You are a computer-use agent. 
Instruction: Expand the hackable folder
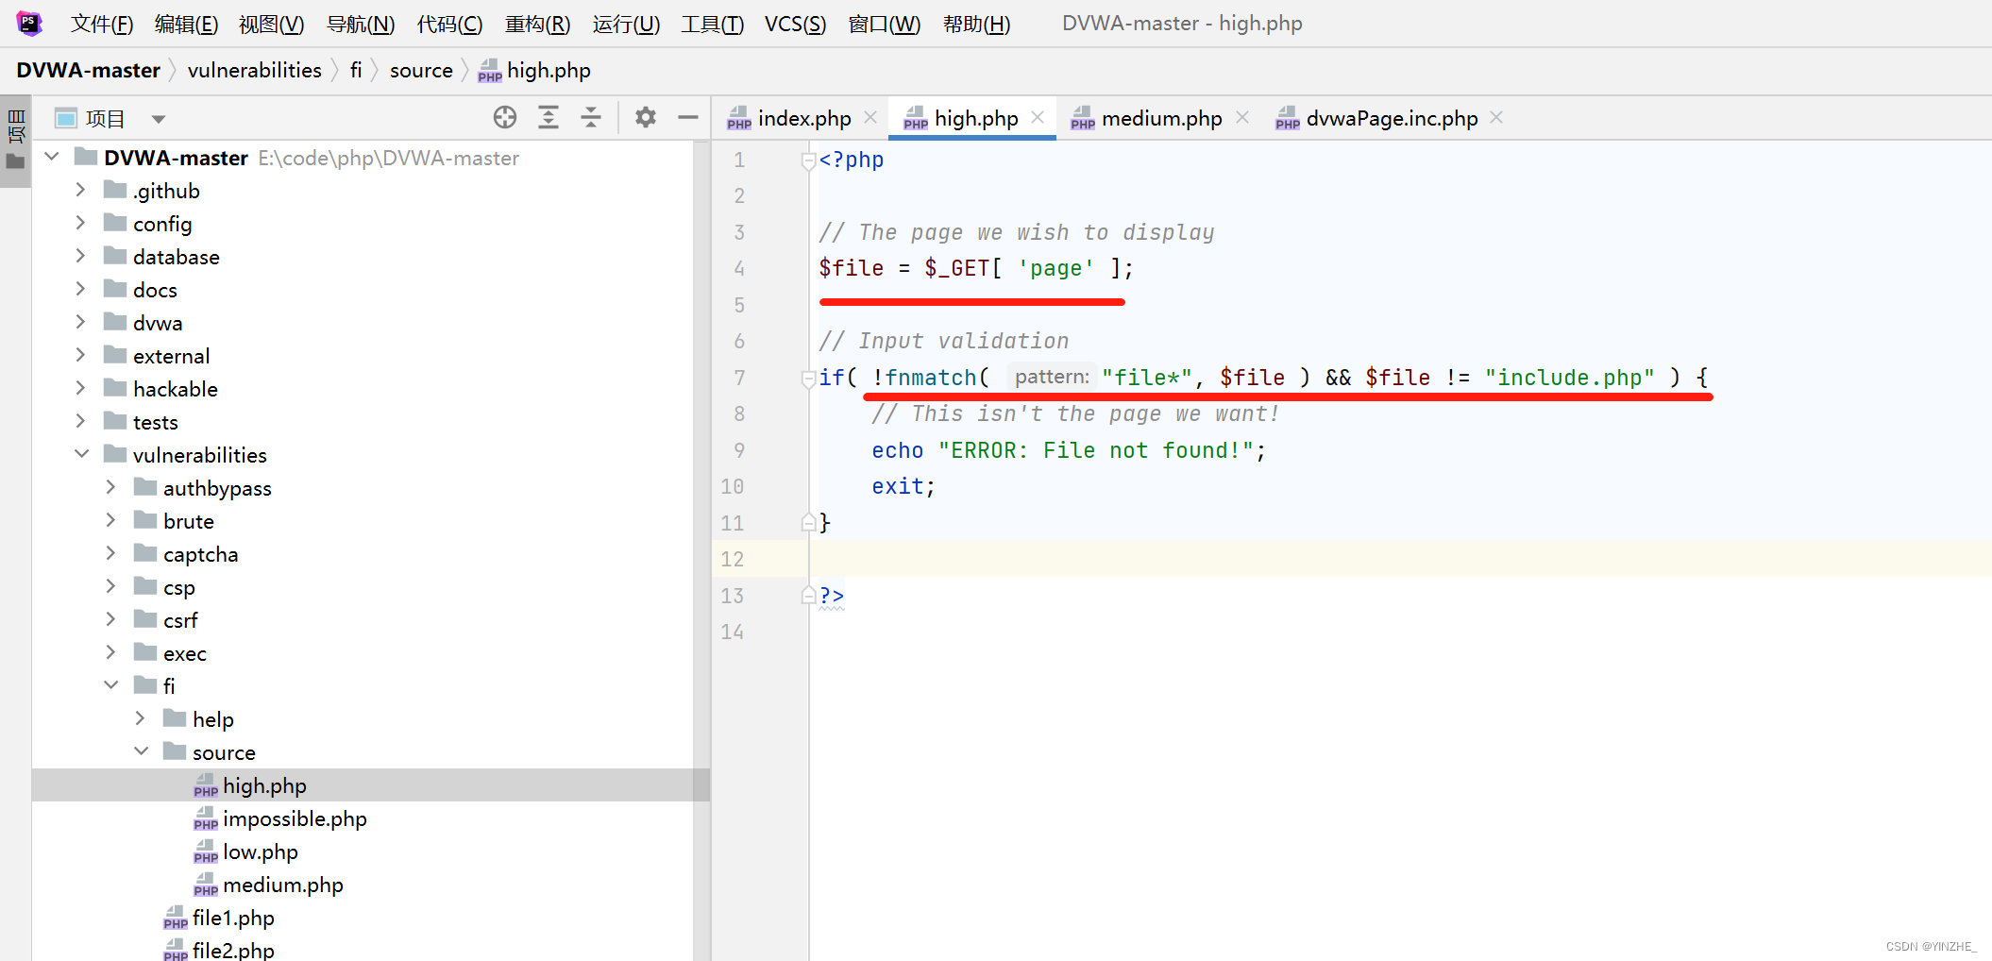pos(81,388)
